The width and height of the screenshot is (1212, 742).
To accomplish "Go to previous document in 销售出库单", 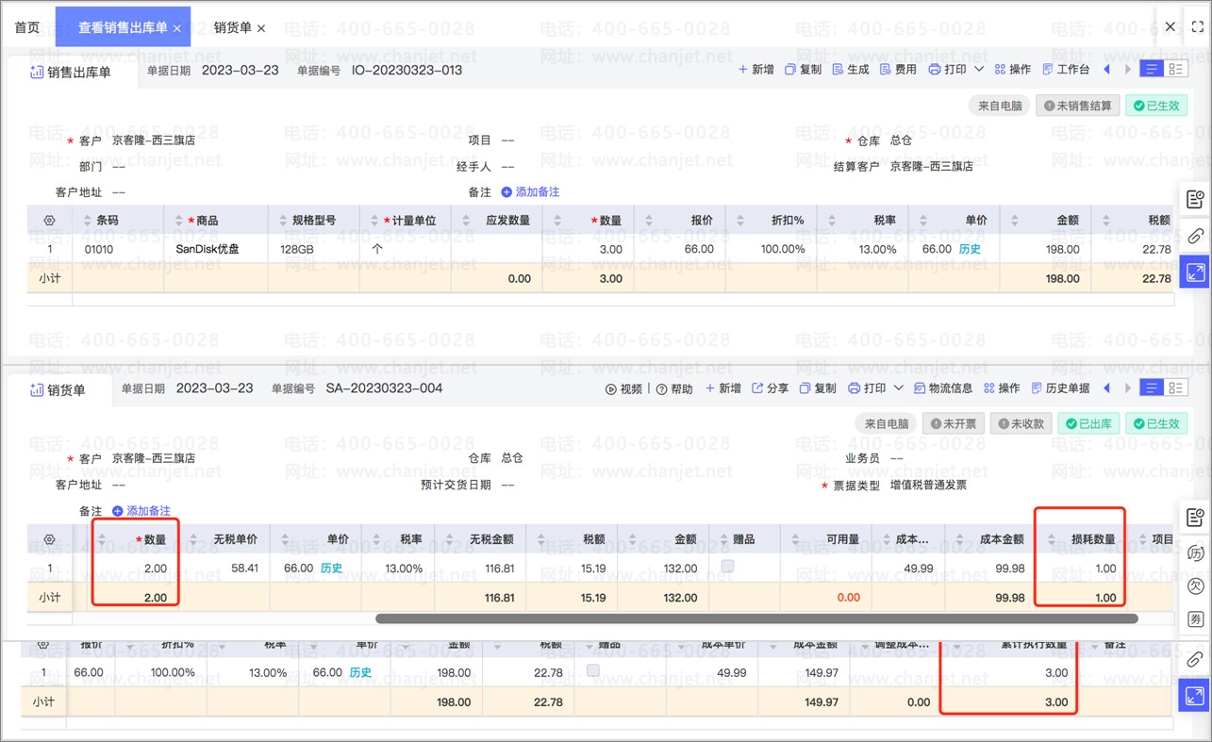I will point(1106,69).
